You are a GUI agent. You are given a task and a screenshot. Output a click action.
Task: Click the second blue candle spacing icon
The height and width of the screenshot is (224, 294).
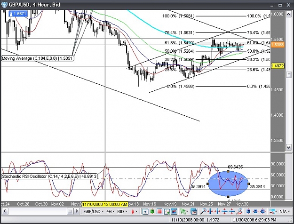pos(255,211)
